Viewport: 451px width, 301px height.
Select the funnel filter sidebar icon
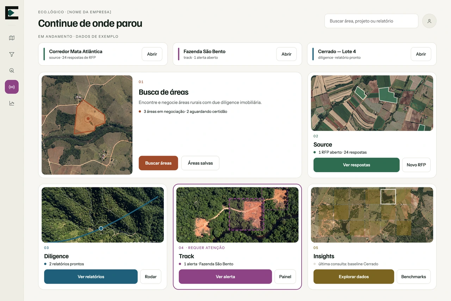pyautogui.click(x=12, y=54)
